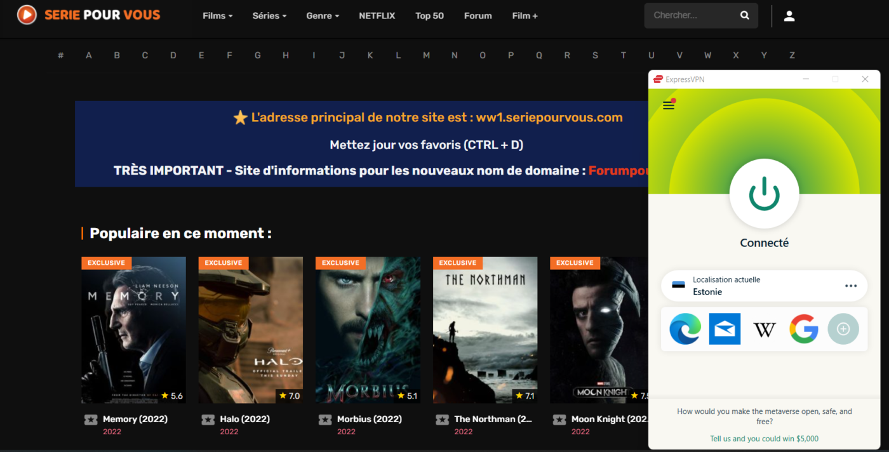Click the search magnifier icon

(745, 15)
